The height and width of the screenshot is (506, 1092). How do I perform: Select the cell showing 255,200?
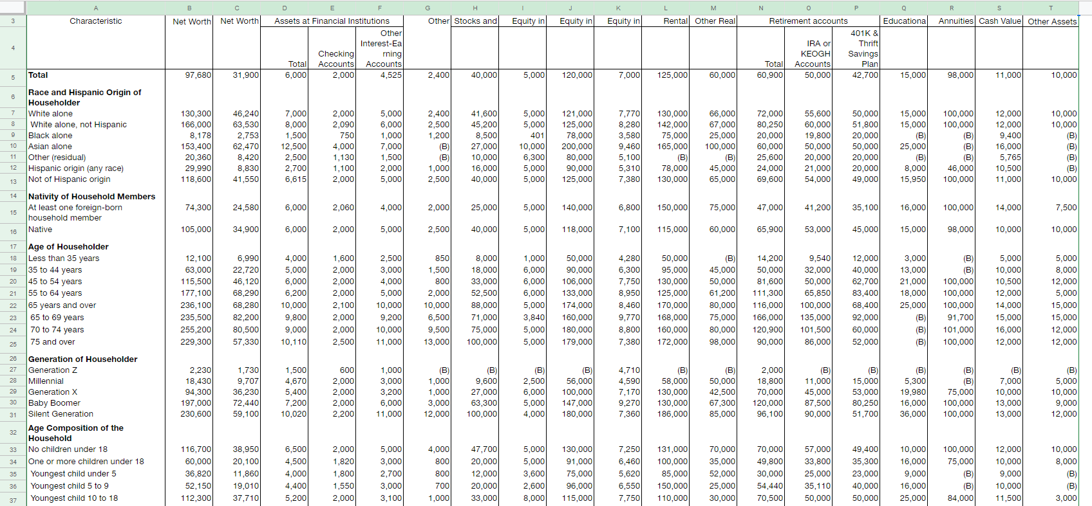pos(189,330)
